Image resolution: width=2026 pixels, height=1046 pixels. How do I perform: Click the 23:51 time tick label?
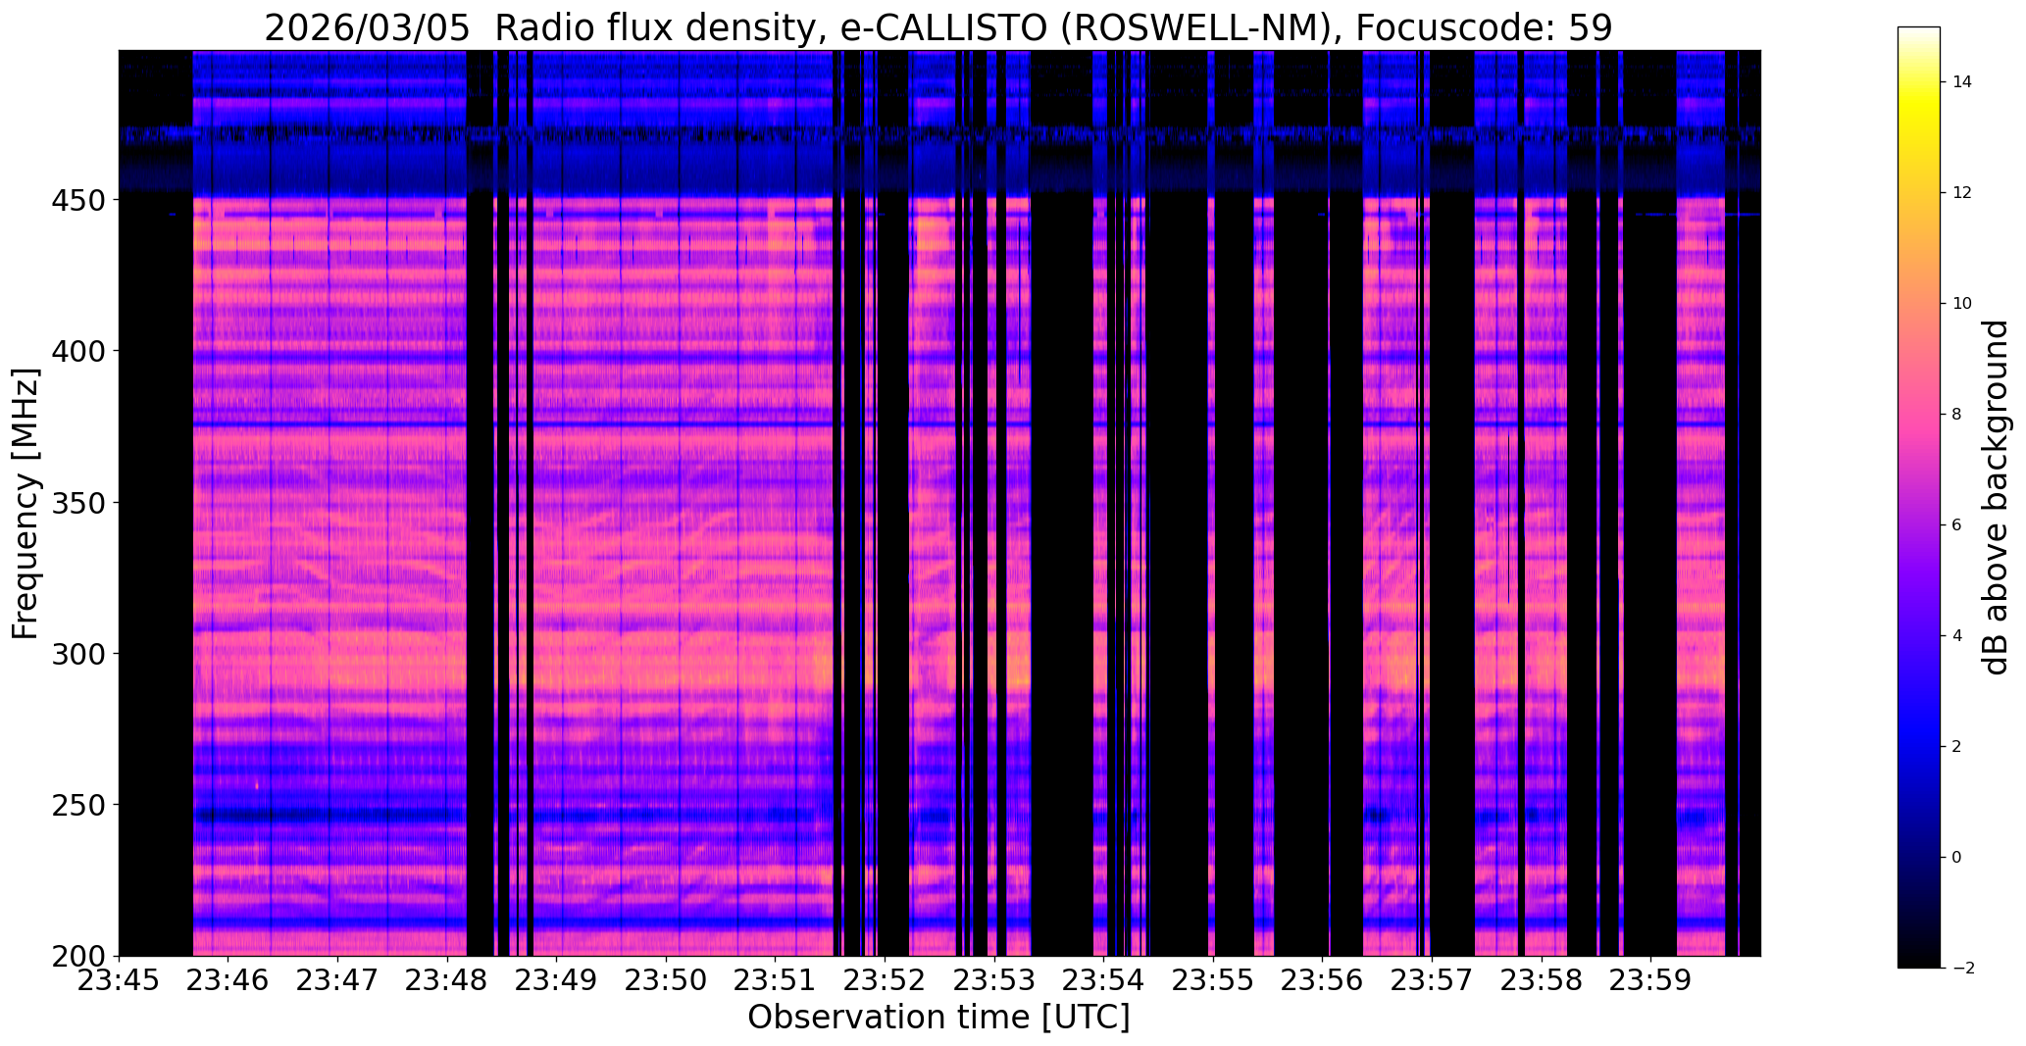[776, 981]
